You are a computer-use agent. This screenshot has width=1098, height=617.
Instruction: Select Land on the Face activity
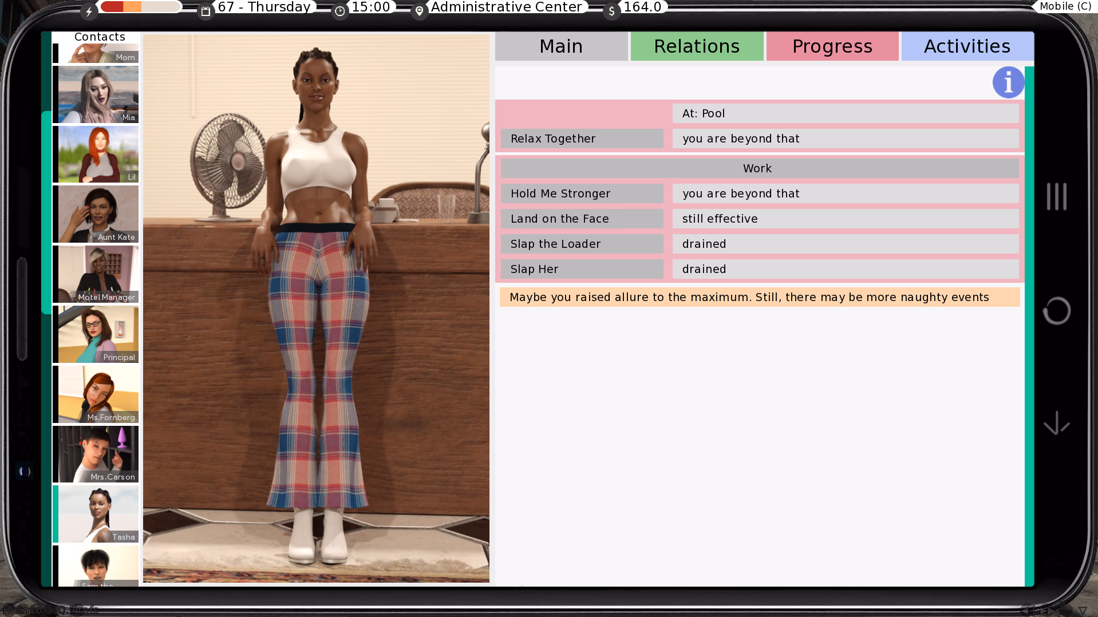pyautogui.click(x=582, y=219)
